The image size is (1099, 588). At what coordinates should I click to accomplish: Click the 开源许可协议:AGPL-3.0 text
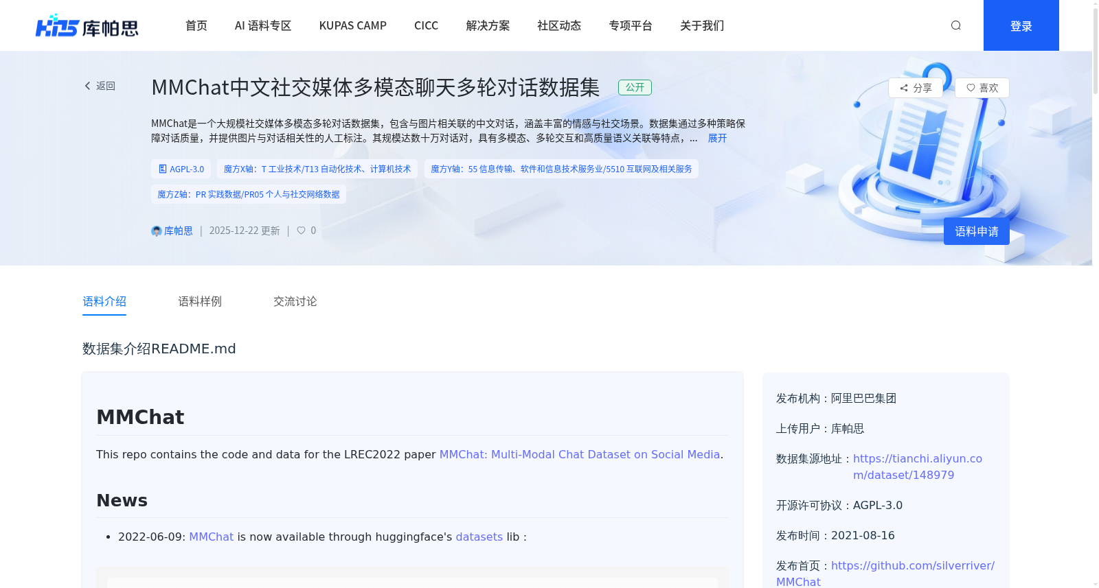[x=839, y=505]
